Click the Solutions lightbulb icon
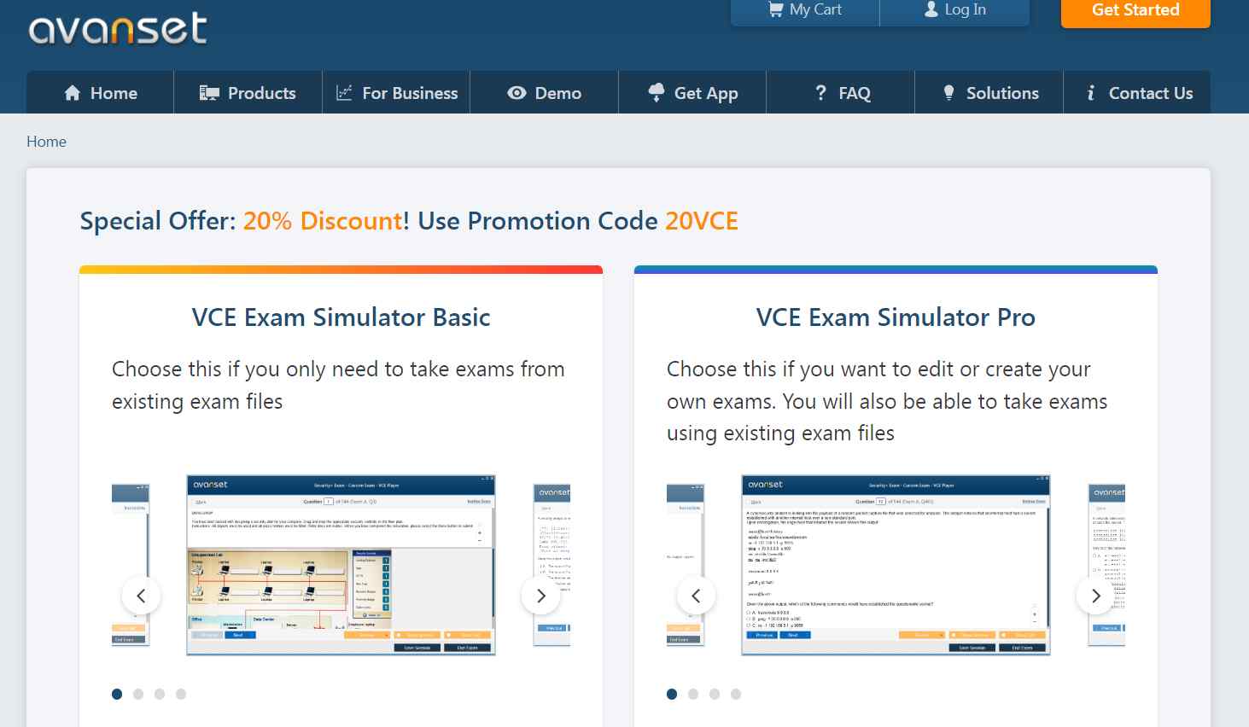1249x727 pixels. point(948,92)
